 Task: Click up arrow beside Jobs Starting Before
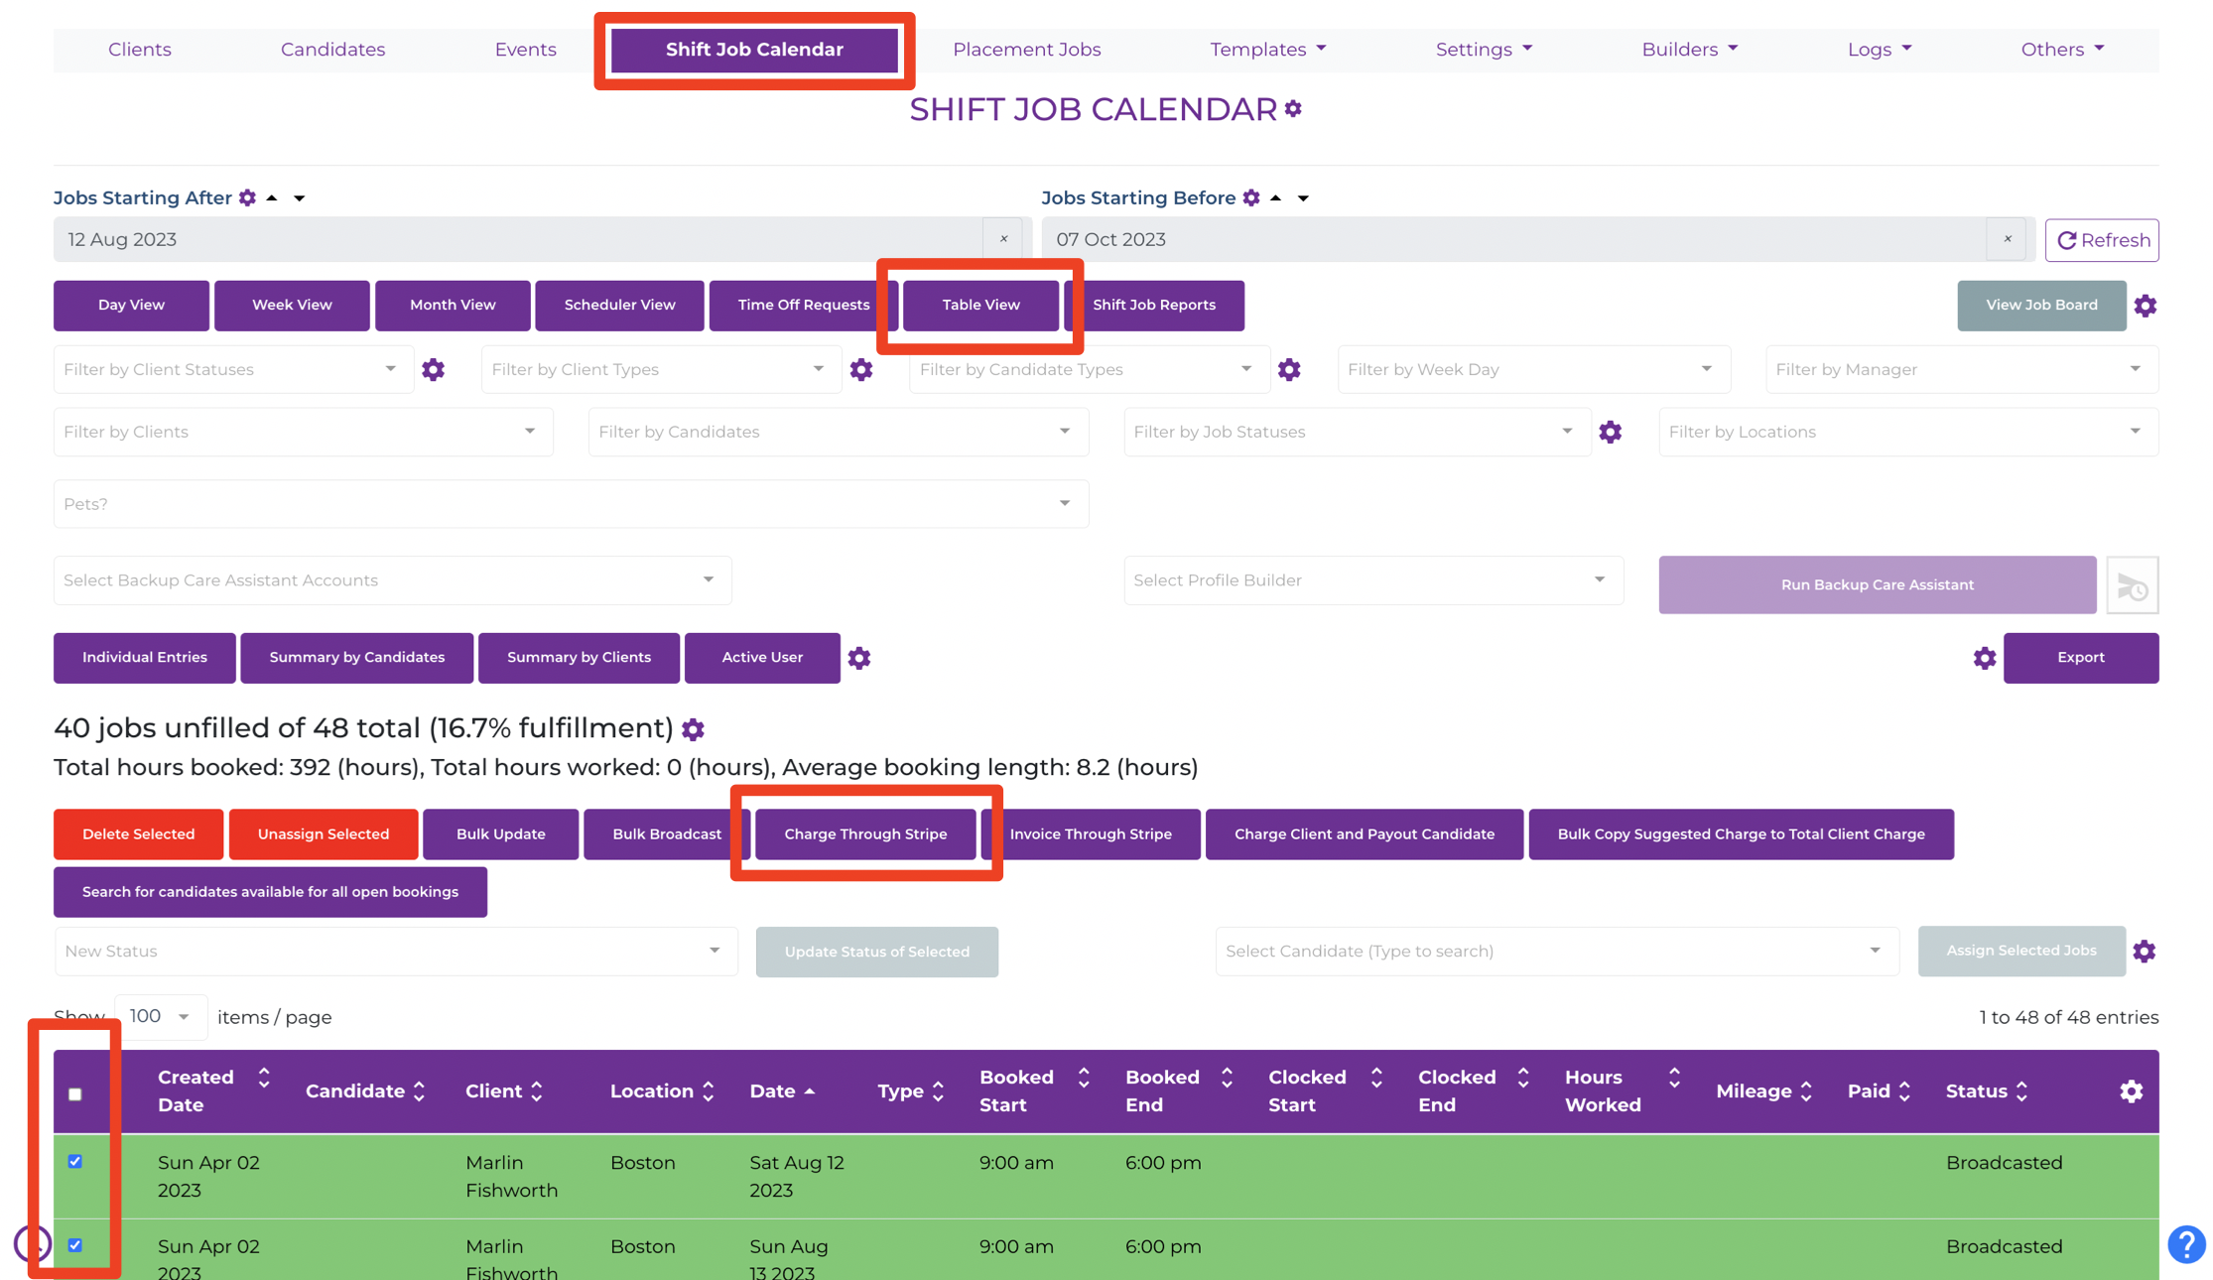pyautogui.click(x=1276, y=197)
